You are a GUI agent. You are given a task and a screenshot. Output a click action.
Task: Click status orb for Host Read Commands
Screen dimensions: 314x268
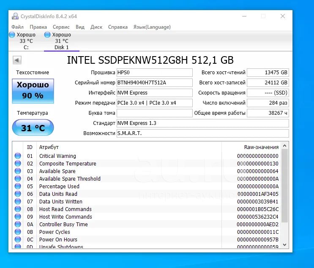point(18,209)
